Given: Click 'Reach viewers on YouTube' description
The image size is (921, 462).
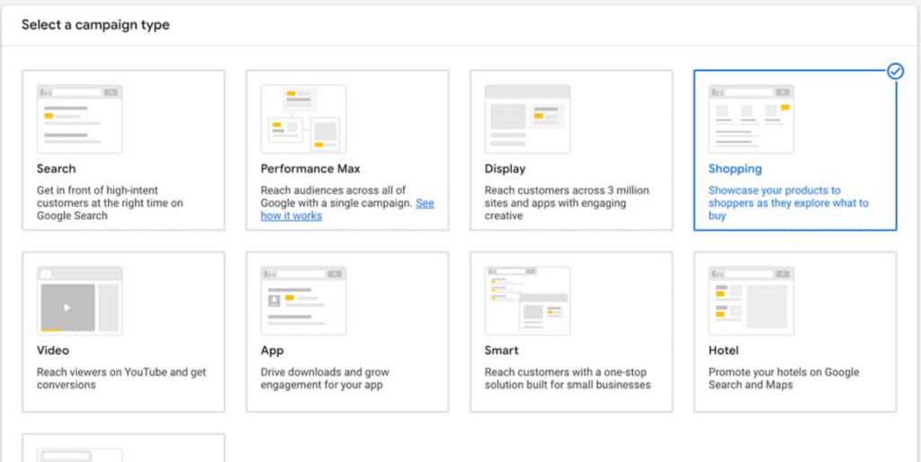Looking at the screenshot, I should point(121,378).
